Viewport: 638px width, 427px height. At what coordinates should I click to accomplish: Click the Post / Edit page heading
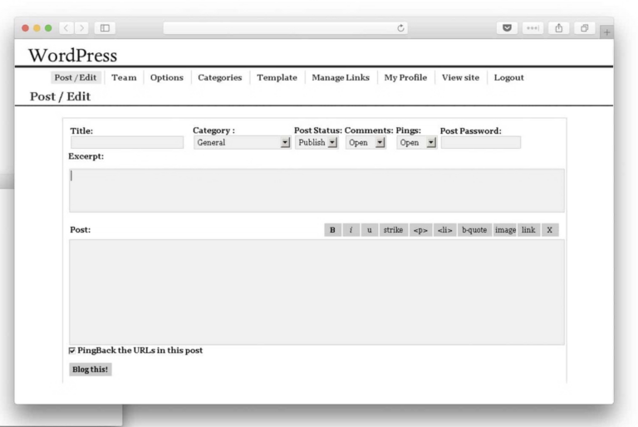coord(60,96)
